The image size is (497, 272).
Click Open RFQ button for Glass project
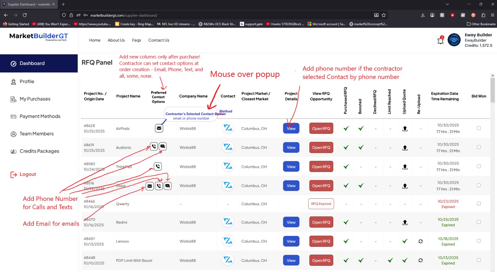coord(321,186)
